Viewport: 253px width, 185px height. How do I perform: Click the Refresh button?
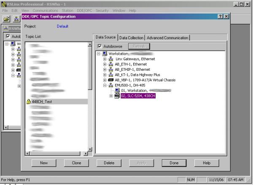(x=139, y=46)
